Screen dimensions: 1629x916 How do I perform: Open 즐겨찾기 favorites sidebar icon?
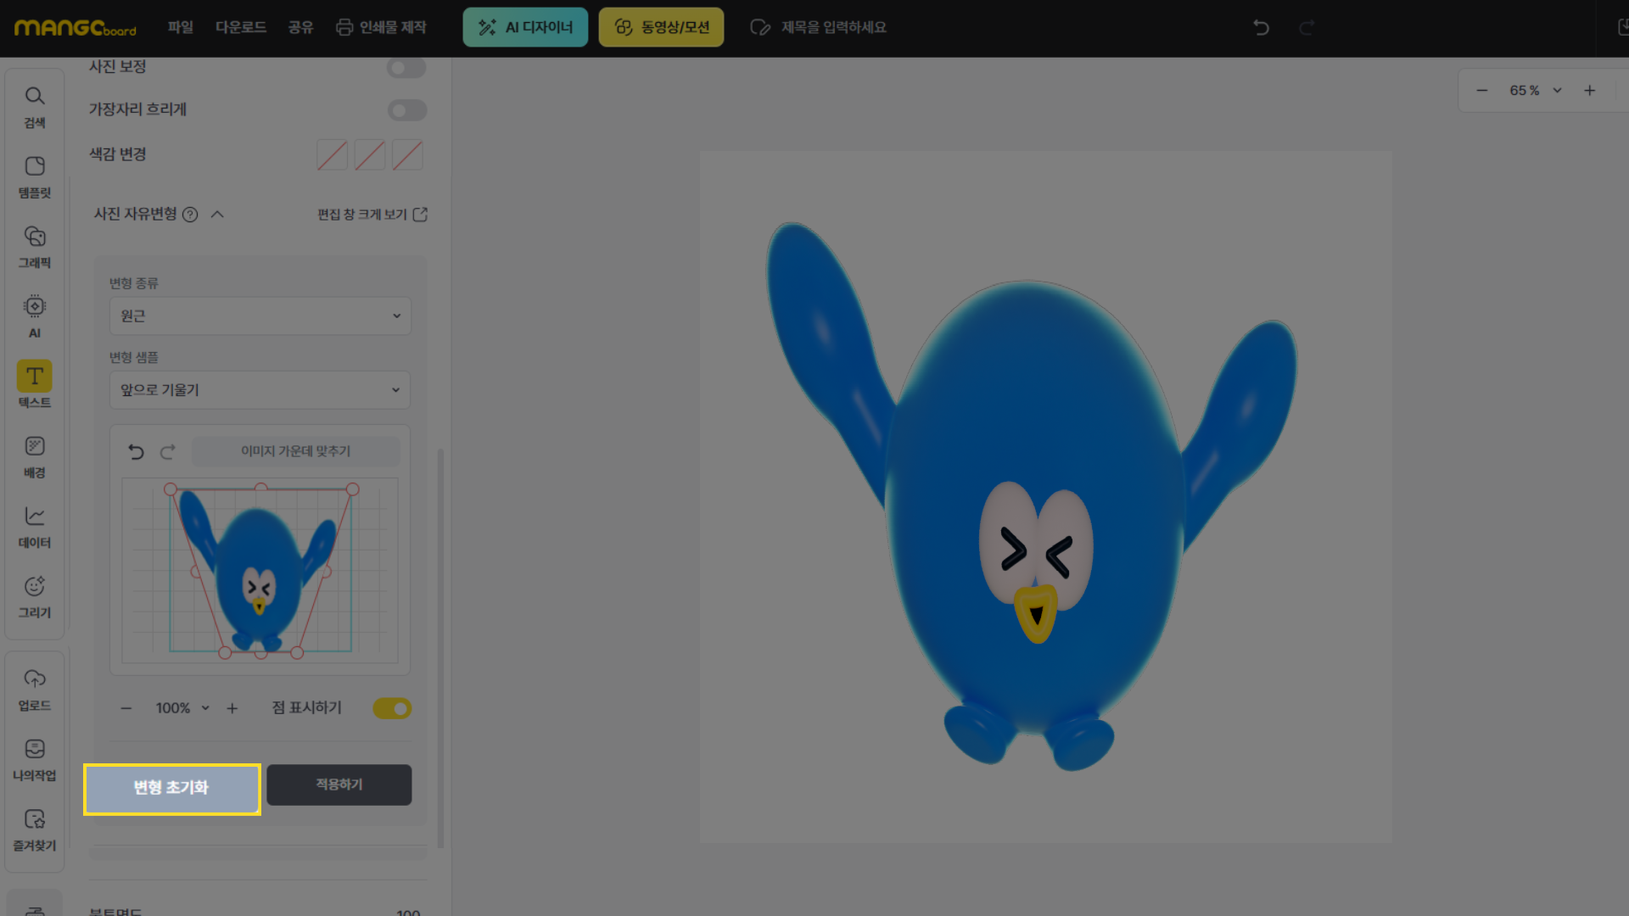(x=35, y=829)
